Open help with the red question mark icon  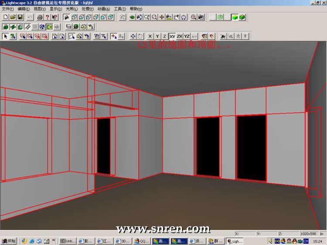point(48,17)
